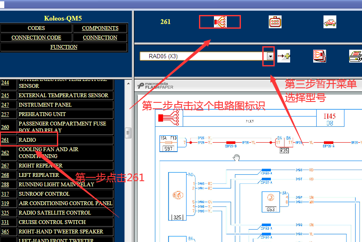Click code link 331
The image size is (362, 242).
(x=5, y=222)
